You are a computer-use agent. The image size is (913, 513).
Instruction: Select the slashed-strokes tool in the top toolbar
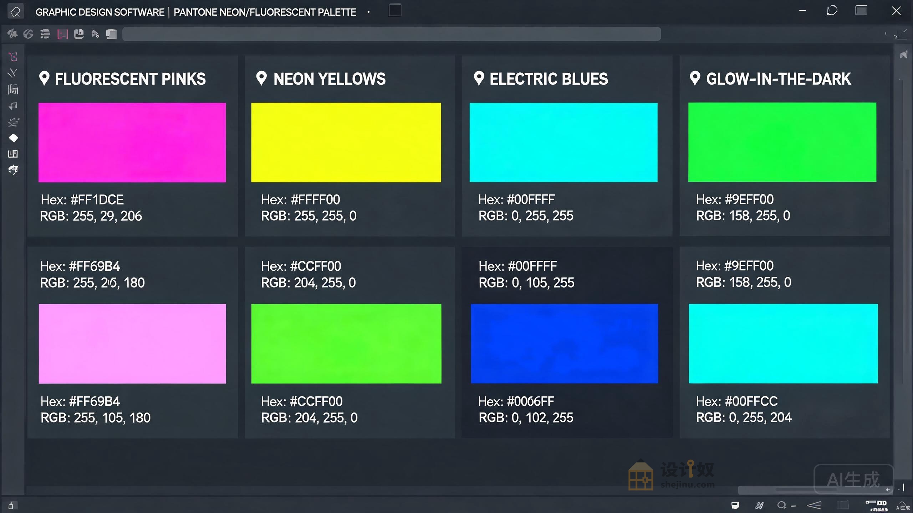point(12,34)
